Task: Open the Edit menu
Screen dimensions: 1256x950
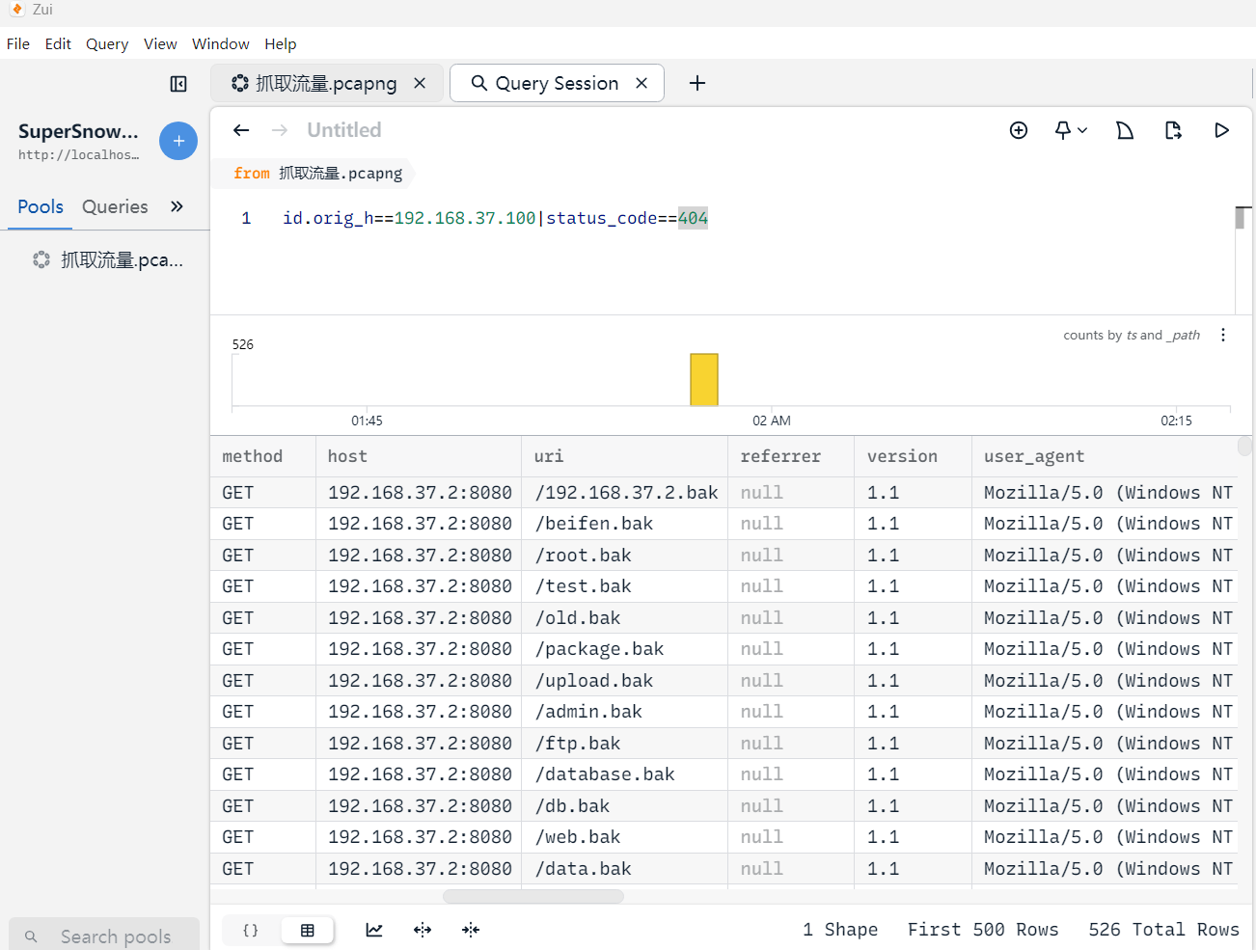Action: (58, 44)
